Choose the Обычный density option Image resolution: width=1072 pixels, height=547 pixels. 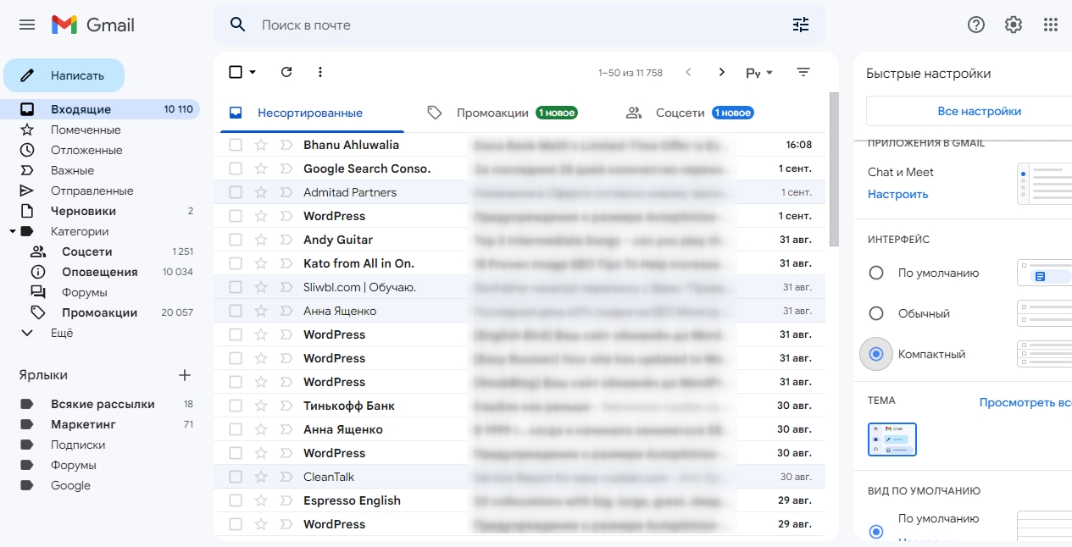click(877, 313)
